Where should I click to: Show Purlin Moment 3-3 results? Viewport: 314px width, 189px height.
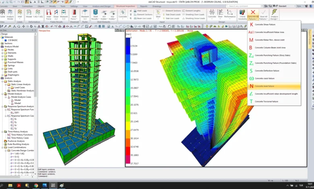(85, 14)
